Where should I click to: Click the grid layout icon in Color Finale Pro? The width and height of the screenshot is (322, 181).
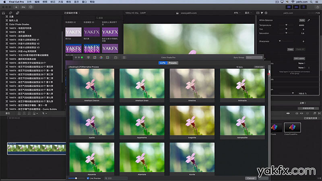point(124,58)
